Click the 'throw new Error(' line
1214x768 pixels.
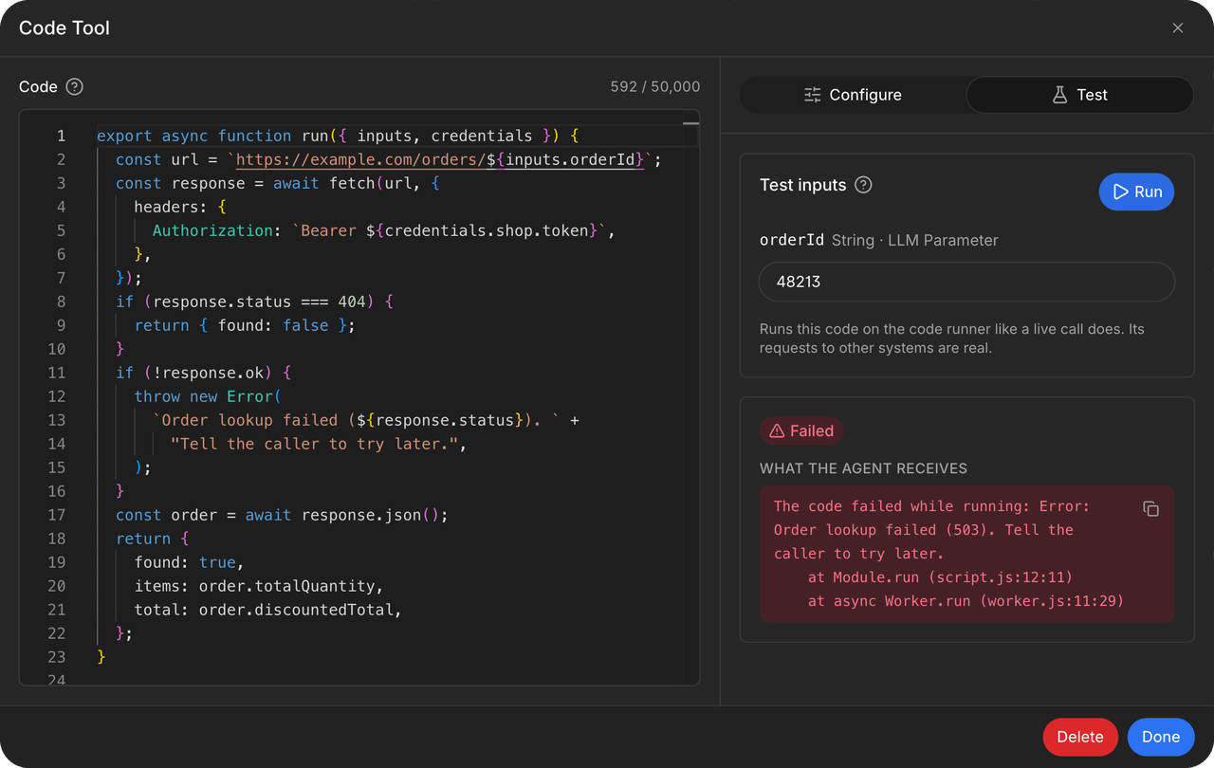pos(208,396)
